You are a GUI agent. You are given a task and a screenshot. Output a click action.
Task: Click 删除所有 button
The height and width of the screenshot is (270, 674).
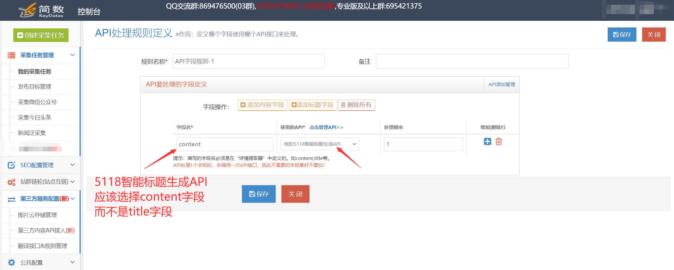(357, 105)
